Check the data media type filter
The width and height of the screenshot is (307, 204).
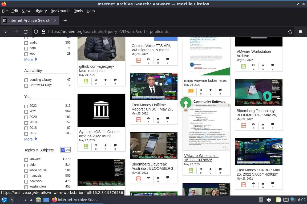(26, 48)
